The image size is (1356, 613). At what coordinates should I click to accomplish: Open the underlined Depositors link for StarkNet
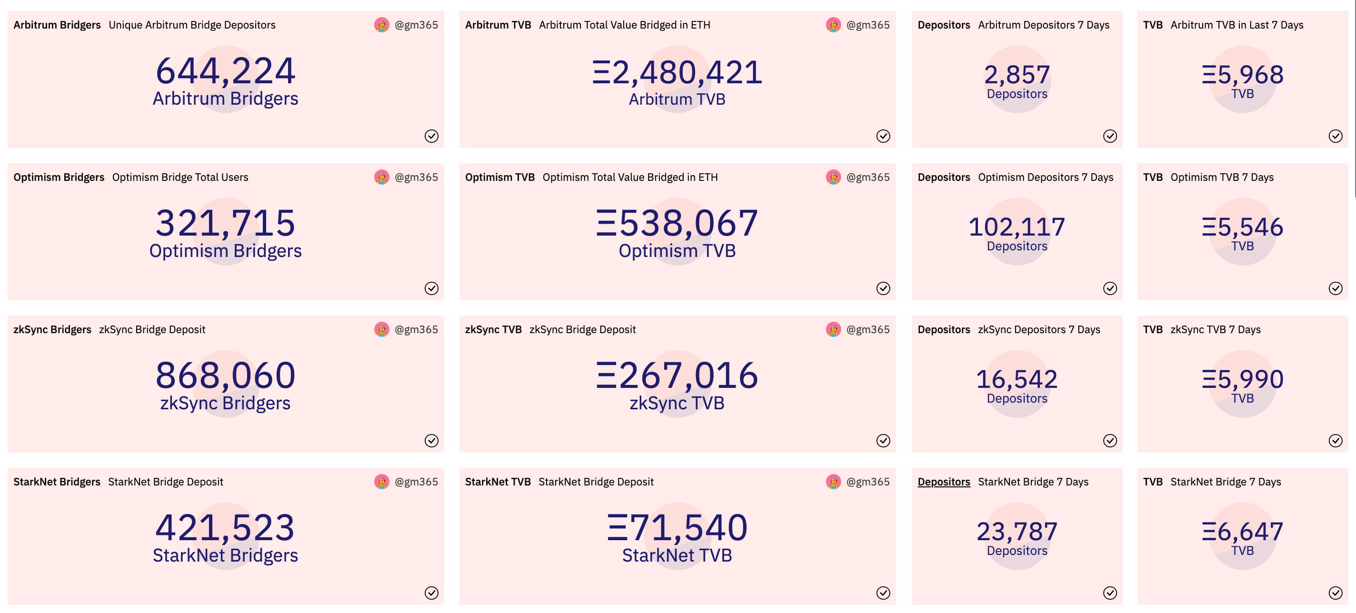(x=943, y=482)
